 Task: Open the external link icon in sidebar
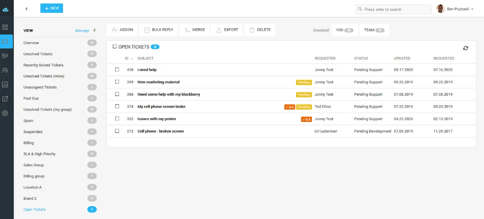[x=5, y=99]
